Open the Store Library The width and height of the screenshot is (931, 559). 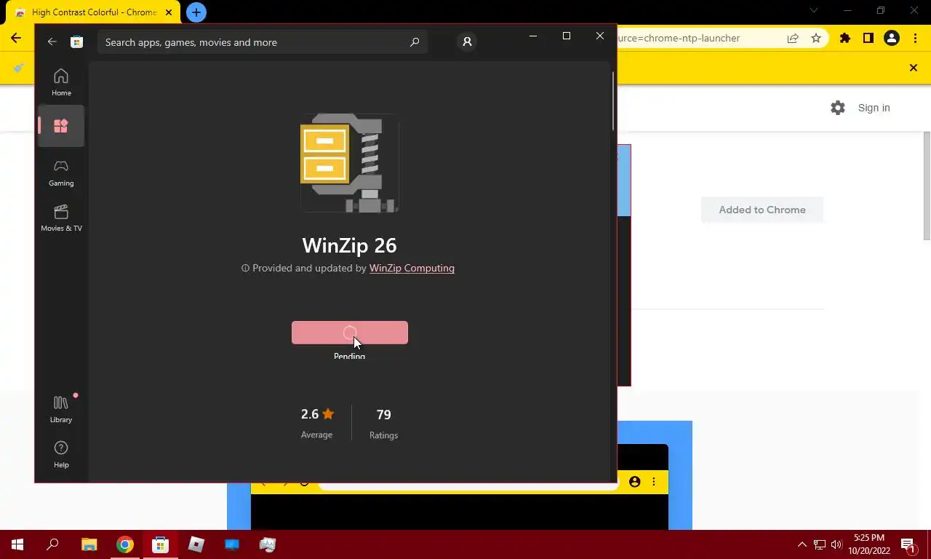(61, 409)
